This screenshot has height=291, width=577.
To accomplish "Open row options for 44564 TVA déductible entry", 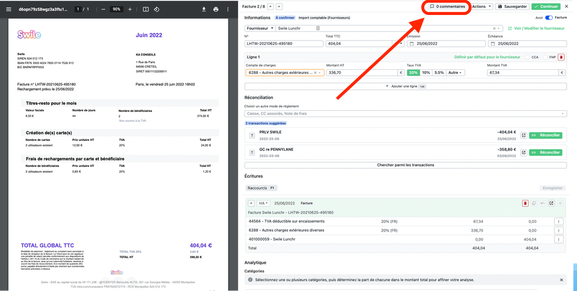I will (558, 221).
